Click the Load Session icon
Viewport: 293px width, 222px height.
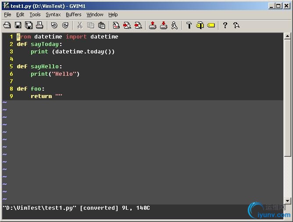tap(153, 25)
